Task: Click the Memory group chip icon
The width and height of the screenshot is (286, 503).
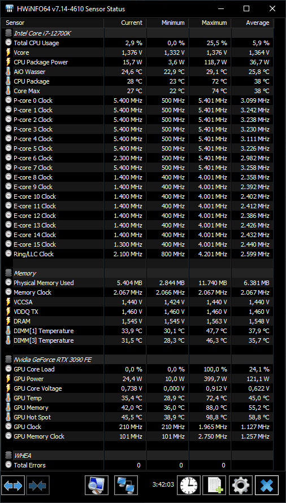Action: 8,273
